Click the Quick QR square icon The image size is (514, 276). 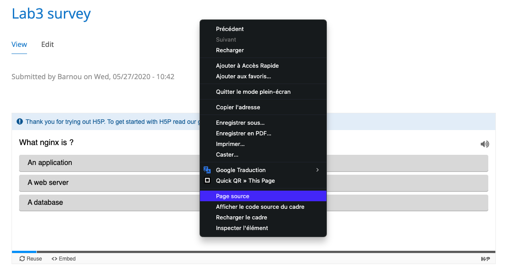click(207, 180)
